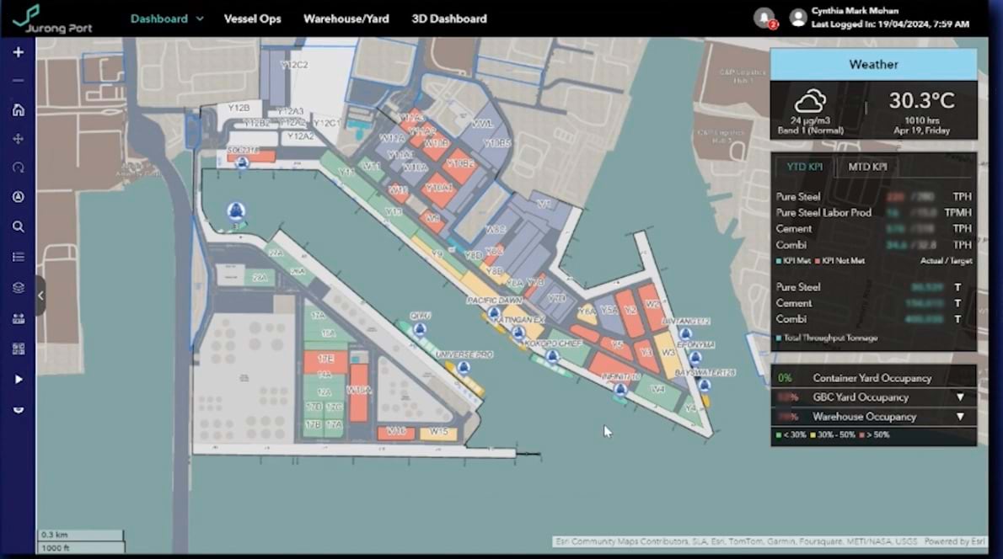Collapse the sidebar using the chevron handle

click(40, 295)
